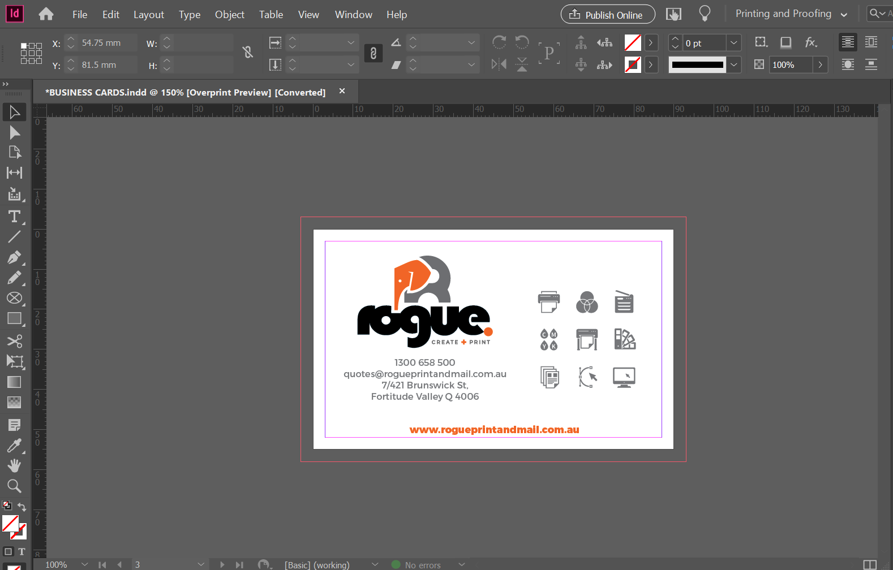Open the effects fx button
893x570 pixels.
click(811, 42)
